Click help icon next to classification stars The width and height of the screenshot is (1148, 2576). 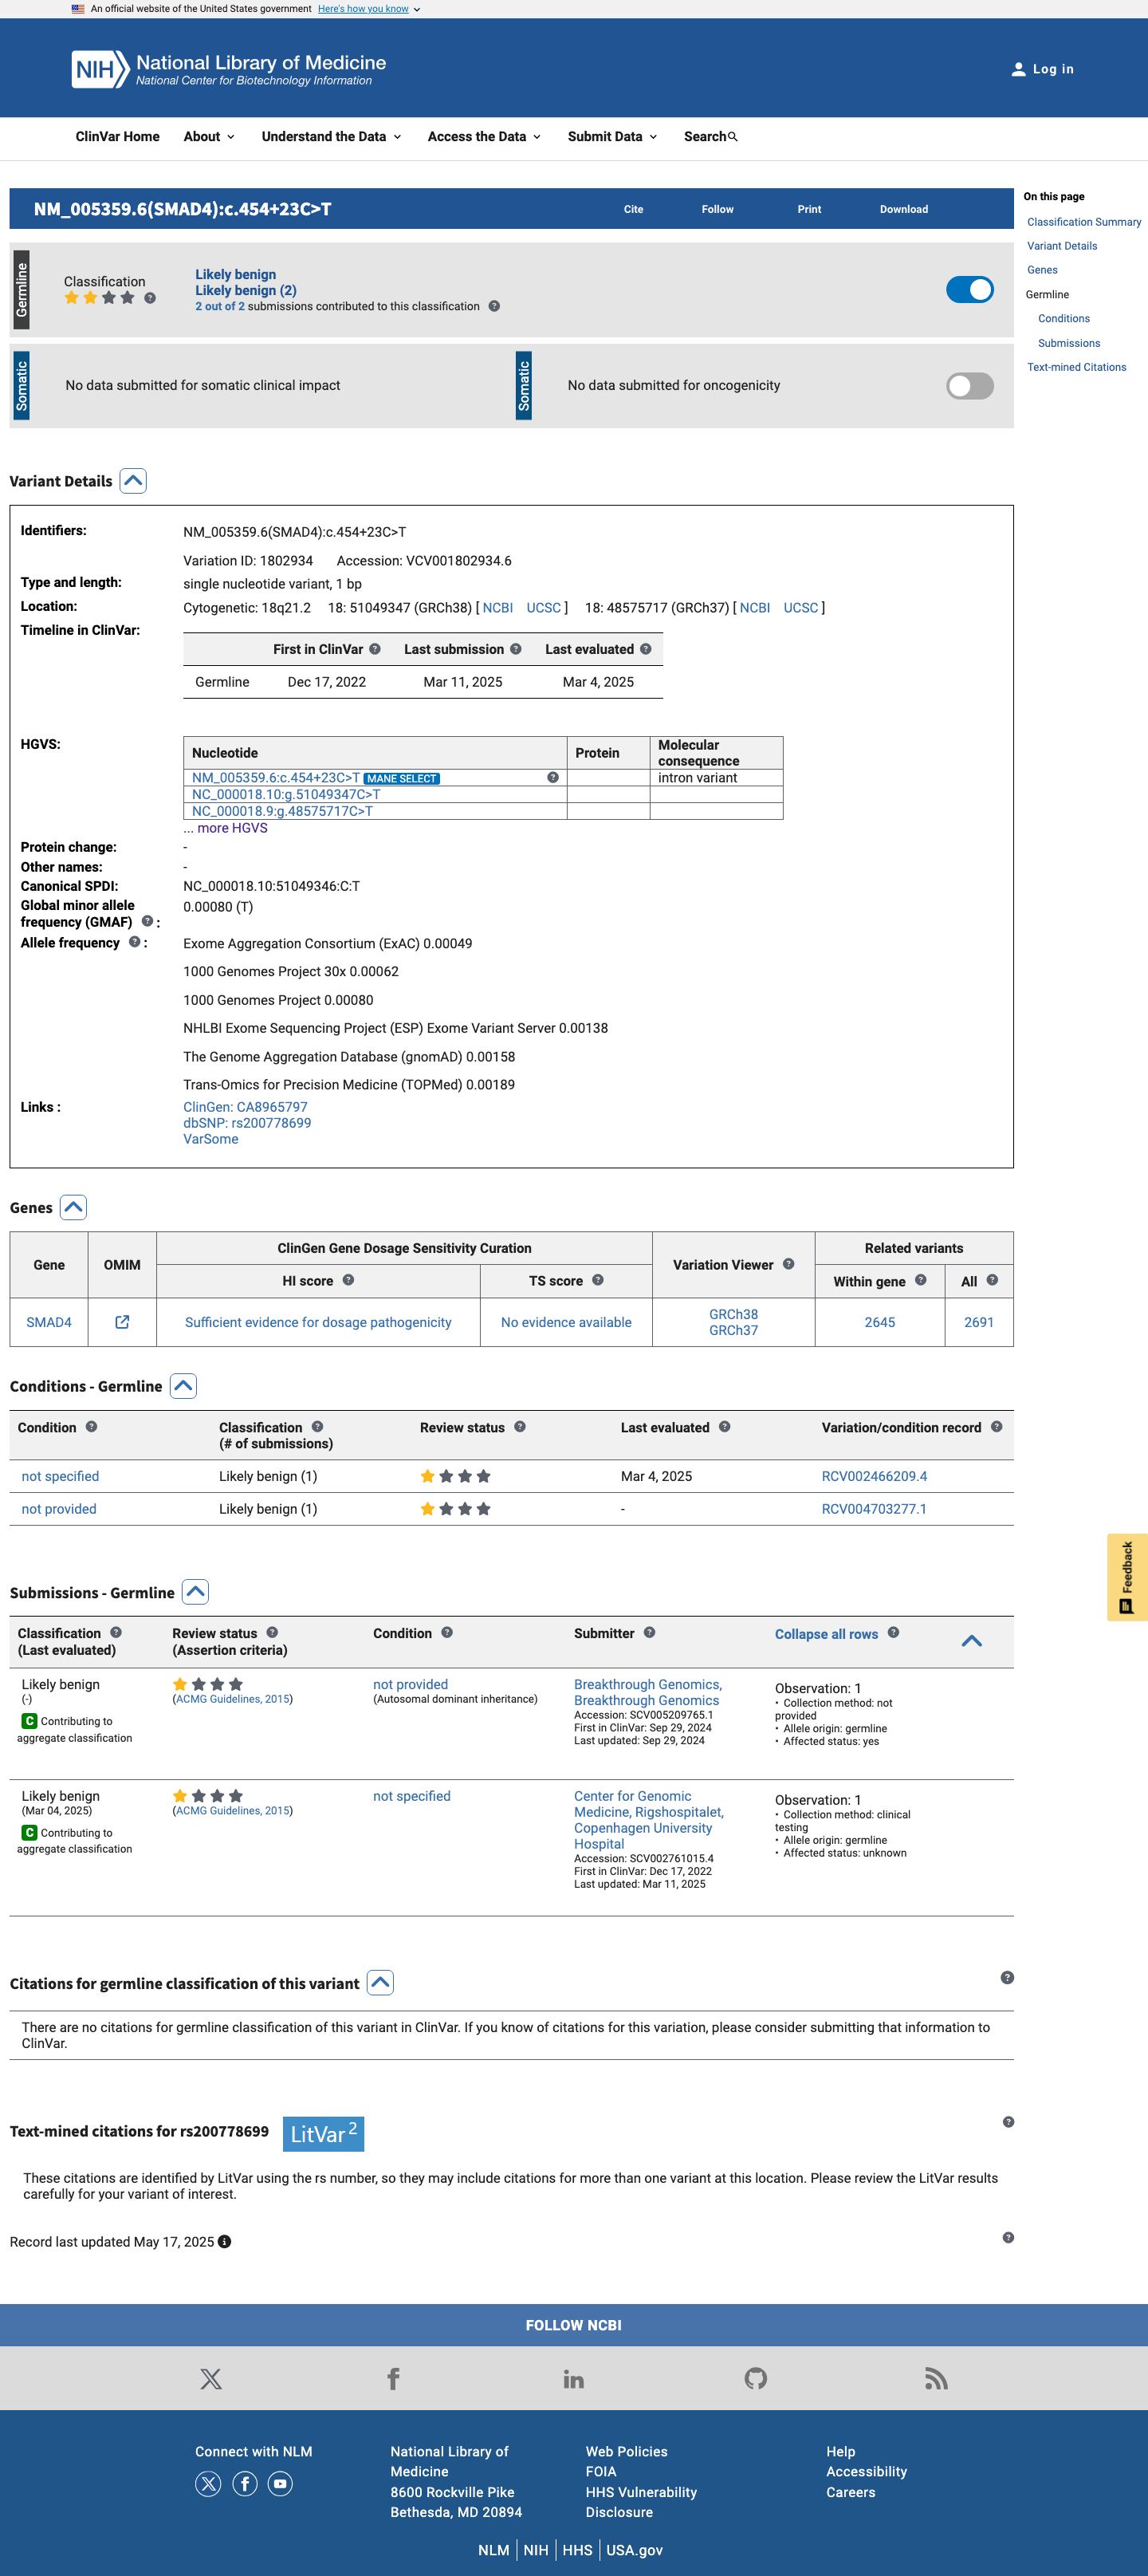click(x=150, y=298)
